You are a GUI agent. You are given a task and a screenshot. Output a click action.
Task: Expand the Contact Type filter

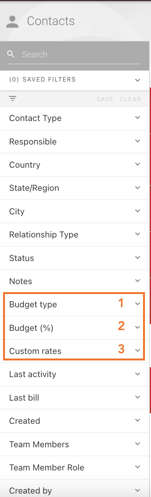75,118
